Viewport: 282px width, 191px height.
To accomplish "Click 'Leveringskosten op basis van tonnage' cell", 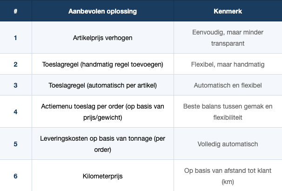I will coord(103,144).
